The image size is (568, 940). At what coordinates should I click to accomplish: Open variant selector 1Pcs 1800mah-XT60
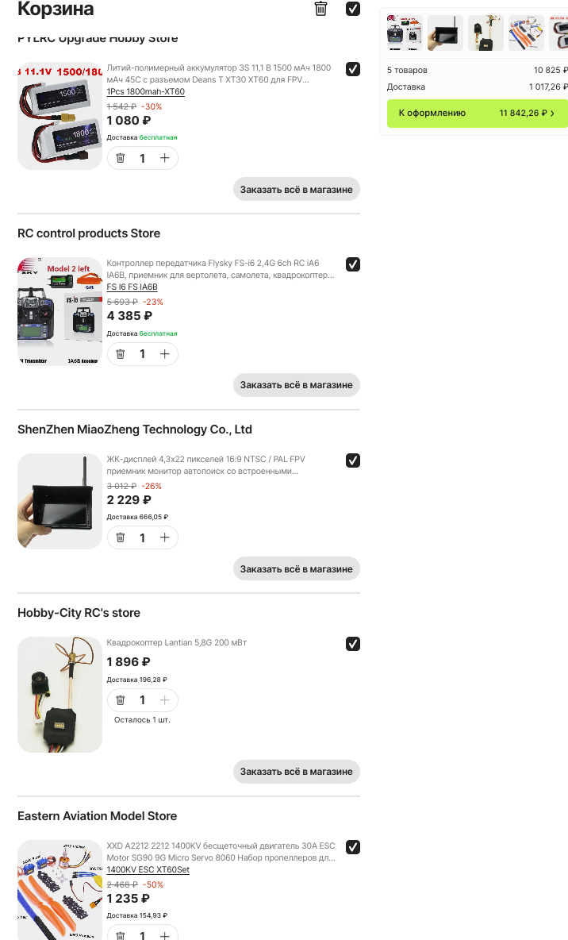(x=145, y=91)
